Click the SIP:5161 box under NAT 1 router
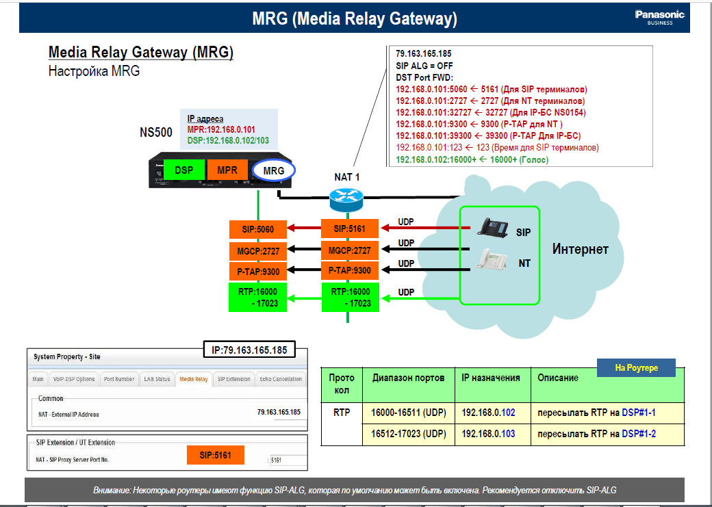 pos(350,229)
